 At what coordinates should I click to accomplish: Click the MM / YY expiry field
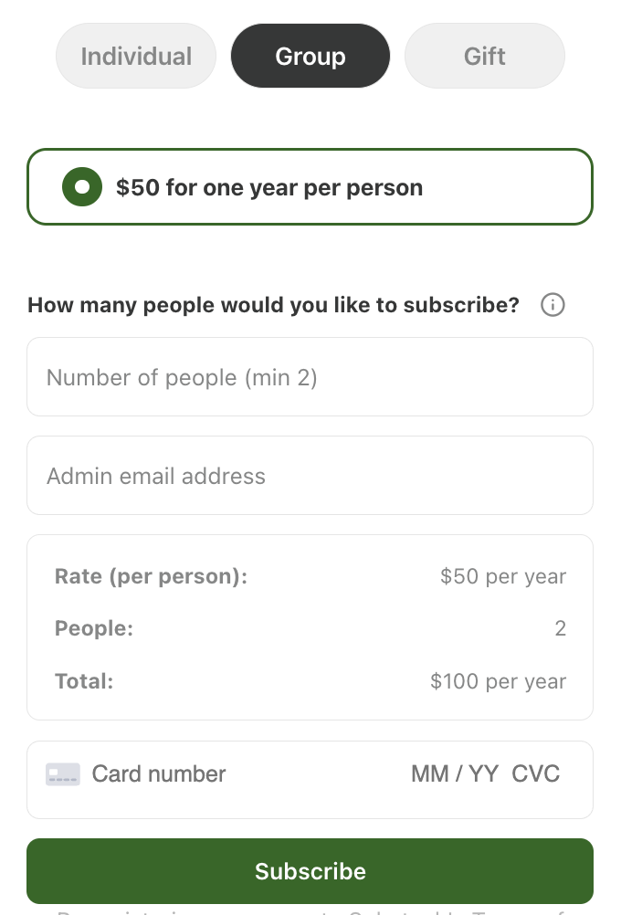click(454, 773)
